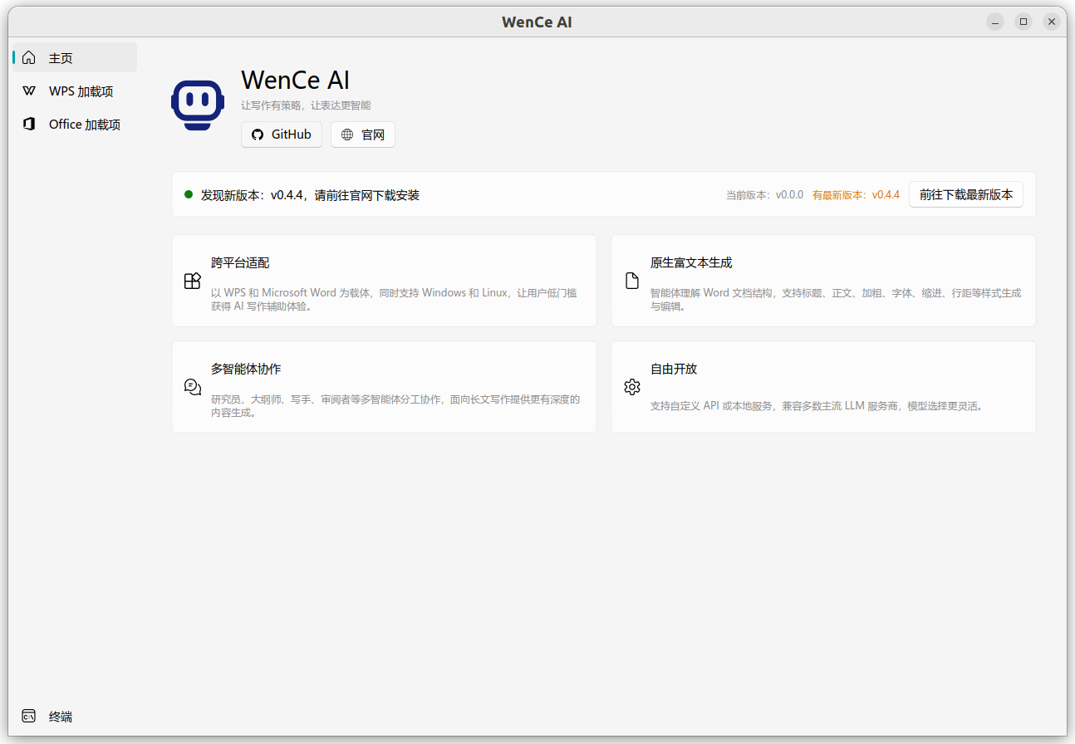Open the 终端 terminal icon
This screenshot has height=744, width=1075.
(x=29, y=716)
